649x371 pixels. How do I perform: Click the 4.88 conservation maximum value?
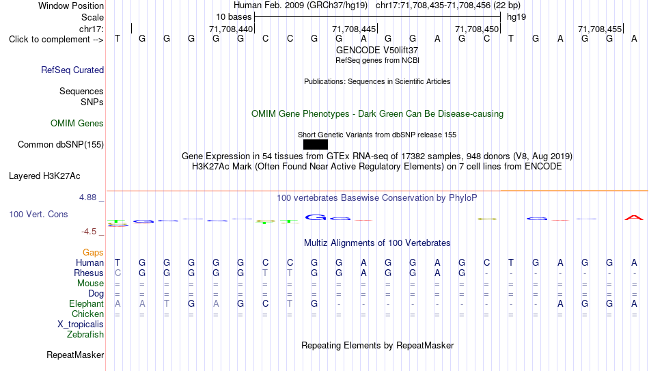(x=88, y=197)
